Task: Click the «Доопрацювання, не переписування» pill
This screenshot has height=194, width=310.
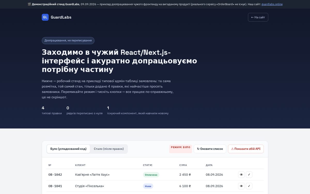Action: [68, 41]
